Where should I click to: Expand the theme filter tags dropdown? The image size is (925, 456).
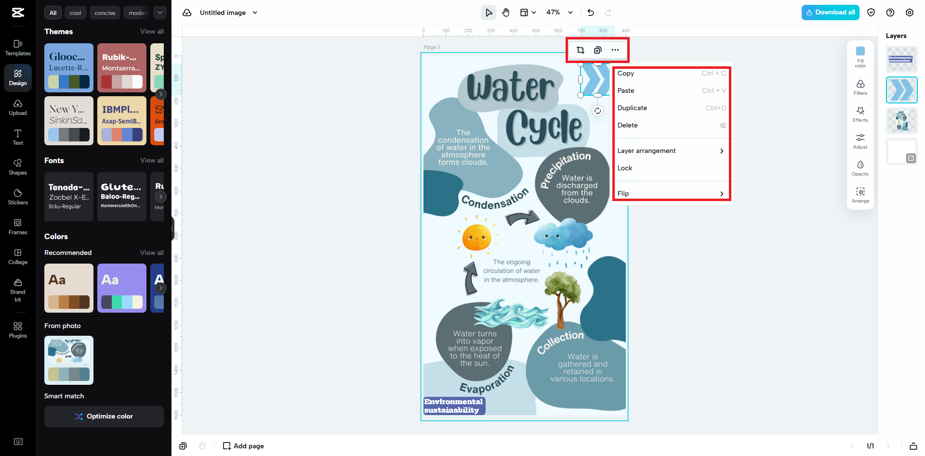(x=159, y=13)
